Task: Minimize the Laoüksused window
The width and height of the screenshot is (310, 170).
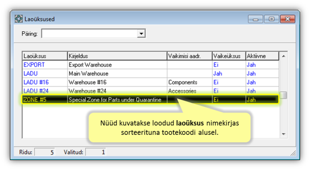Action: tap(255, 19)
